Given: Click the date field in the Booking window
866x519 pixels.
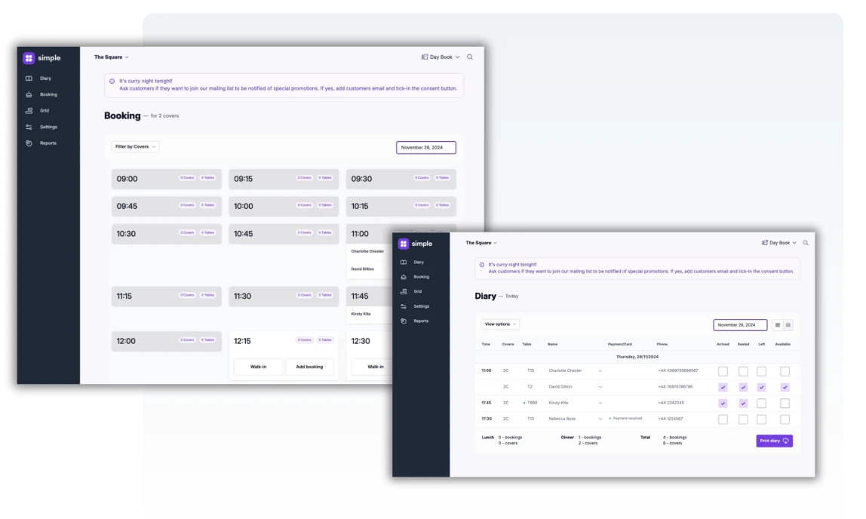Looking at the screenshot, I should point(425,148).
